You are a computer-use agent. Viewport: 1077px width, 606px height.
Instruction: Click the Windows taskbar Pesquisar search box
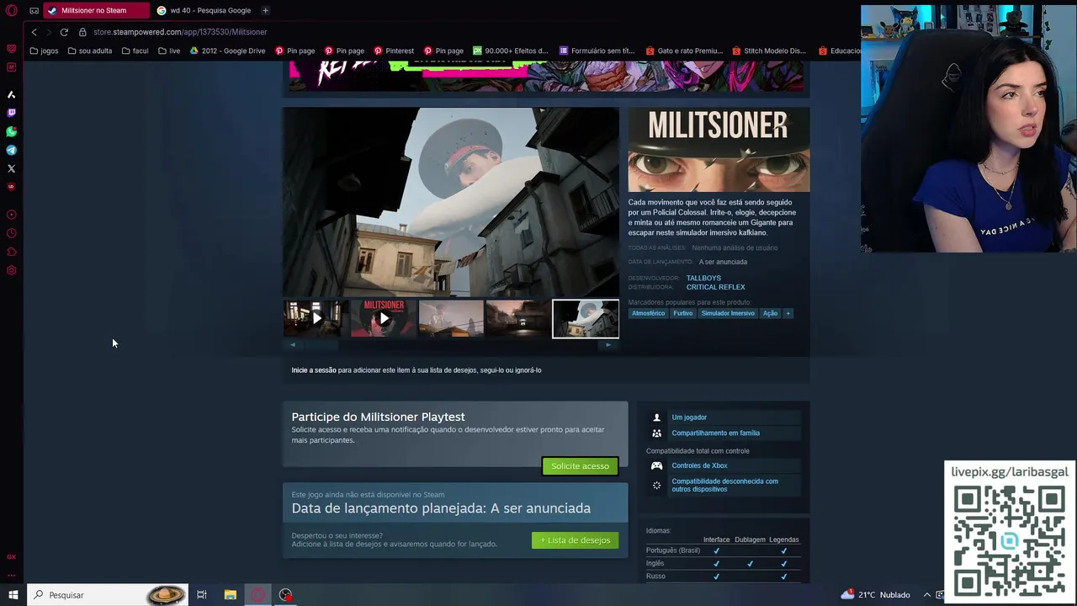pos(107,595)
